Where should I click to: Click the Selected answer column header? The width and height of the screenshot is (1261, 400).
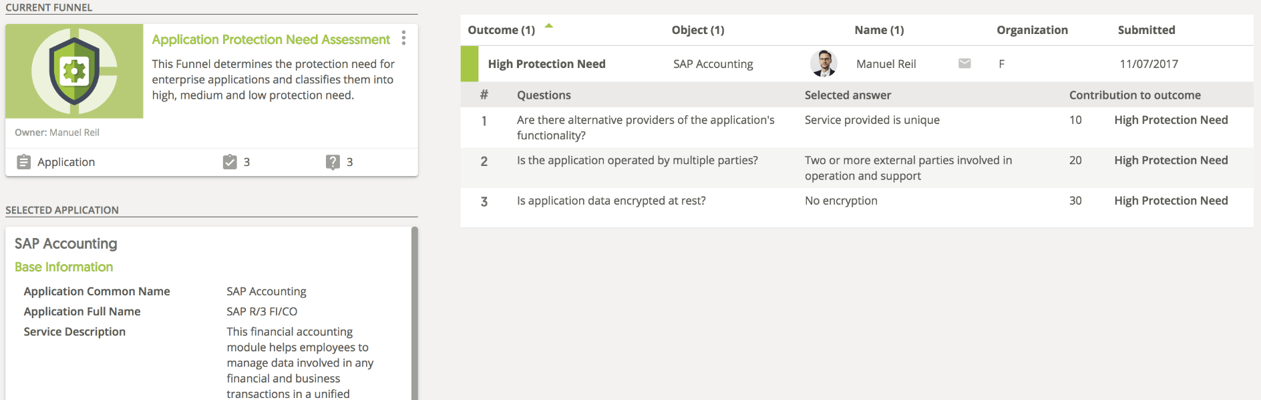click(x=848, y=95)
